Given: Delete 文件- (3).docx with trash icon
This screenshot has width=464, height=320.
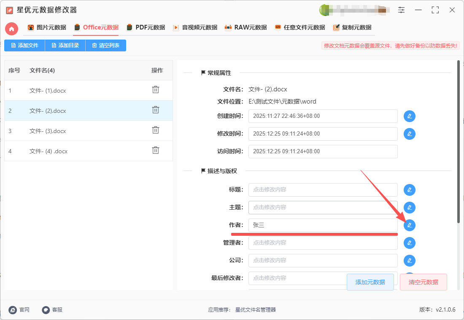Looking at the screenshot, I should pyautogui.click(x=156, y=130).
